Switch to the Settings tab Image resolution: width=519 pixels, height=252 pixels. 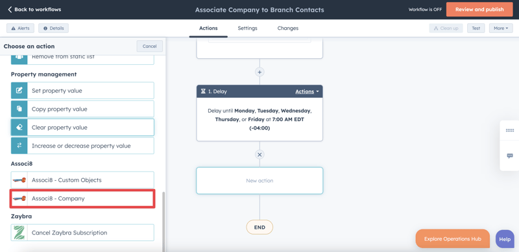(247, 28)
